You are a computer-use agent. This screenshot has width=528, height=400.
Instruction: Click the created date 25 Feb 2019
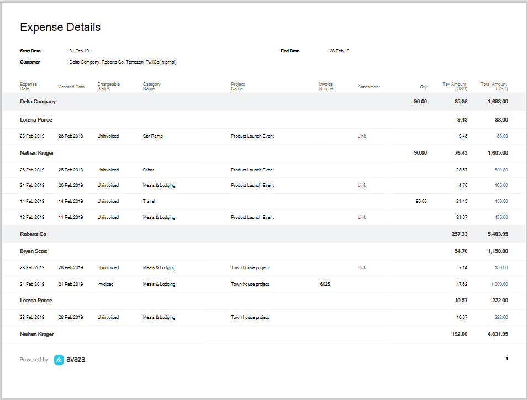[71, 170]
